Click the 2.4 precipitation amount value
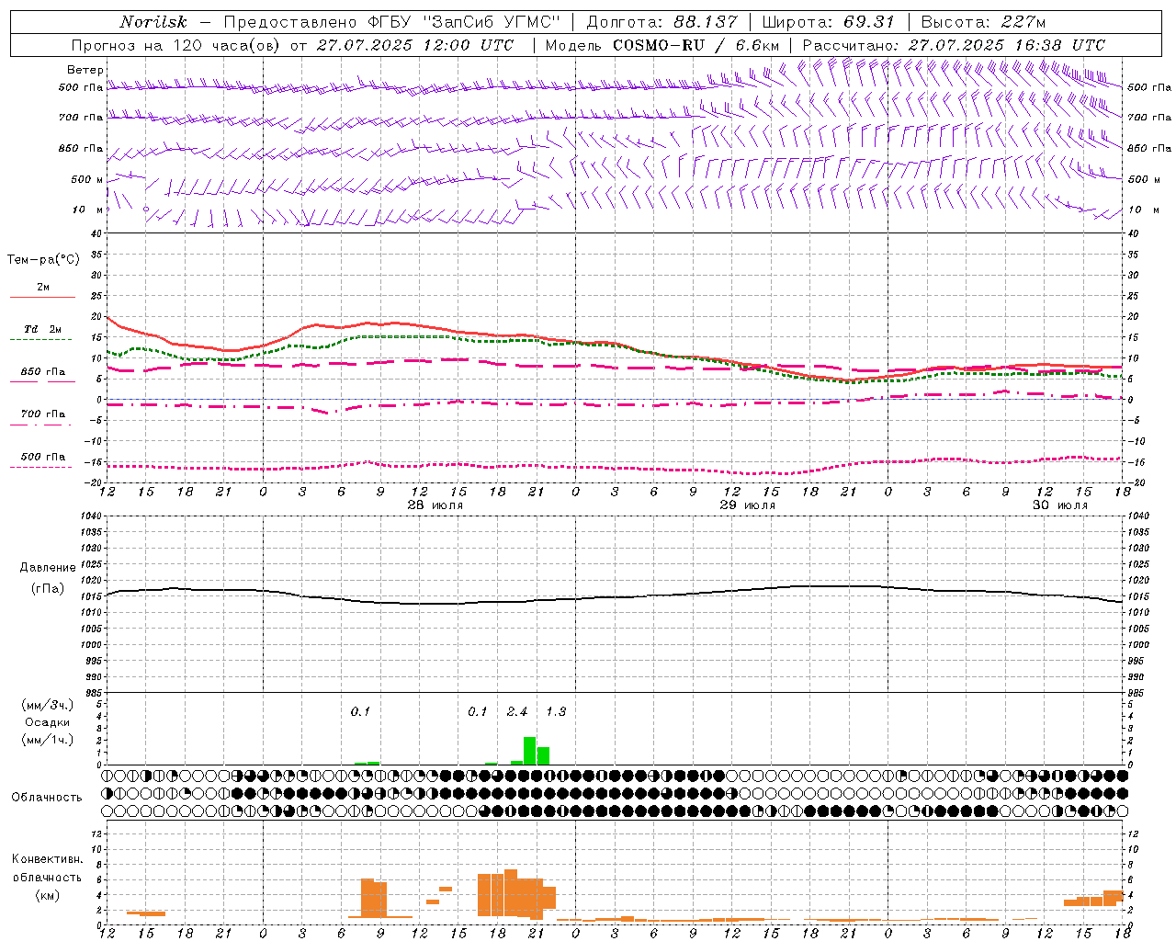The height and width of the screenshot is (941, 1176). pyautogui.click(x=517, y=712)
